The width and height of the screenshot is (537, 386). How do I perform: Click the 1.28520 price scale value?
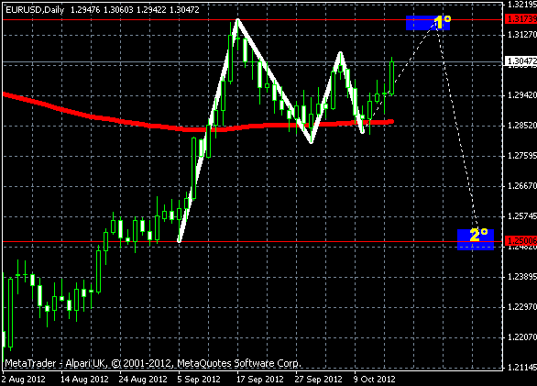click(522, 125)
